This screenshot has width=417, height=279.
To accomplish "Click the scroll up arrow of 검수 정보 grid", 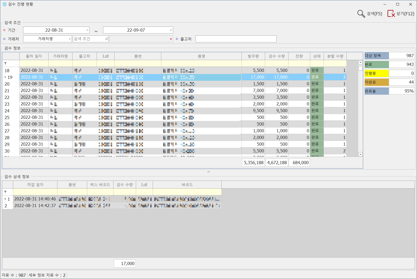I will pos(360,63).
